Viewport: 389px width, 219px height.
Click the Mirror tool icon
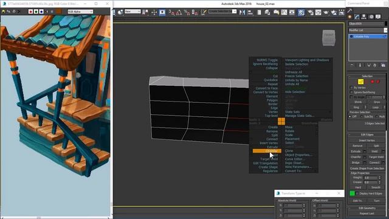point(242,12)
